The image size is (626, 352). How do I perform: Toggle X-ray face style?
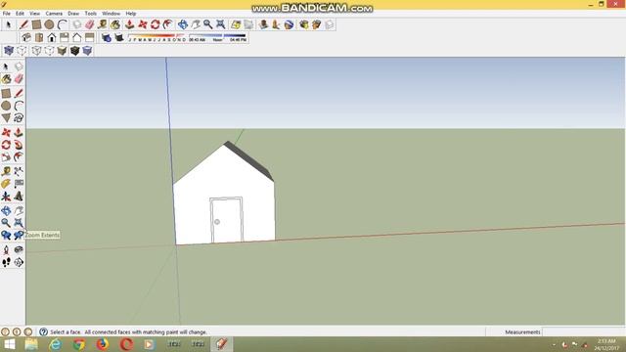pos(9,51)
